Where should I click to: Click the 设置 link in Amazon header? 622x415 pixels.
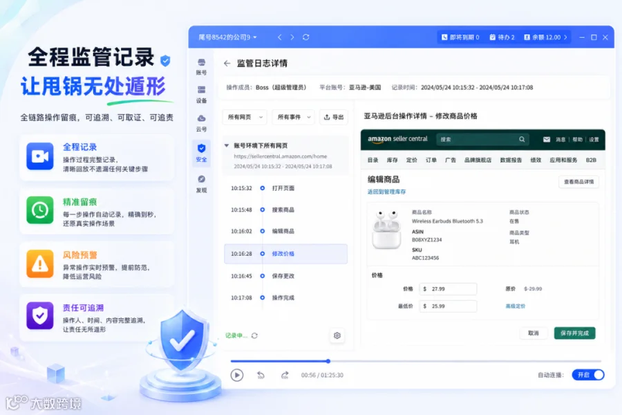[594, 140]
